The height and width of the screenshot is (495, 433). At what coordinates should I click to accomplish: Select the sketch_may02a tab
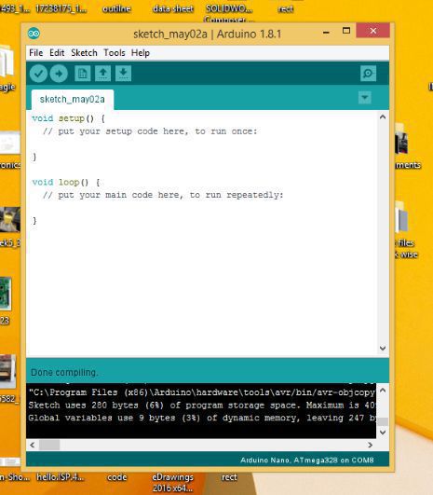73,100
